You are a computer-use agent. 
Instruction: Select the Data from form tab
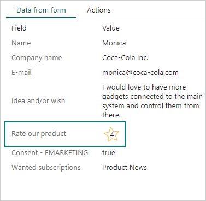click(x=41, y=10)
